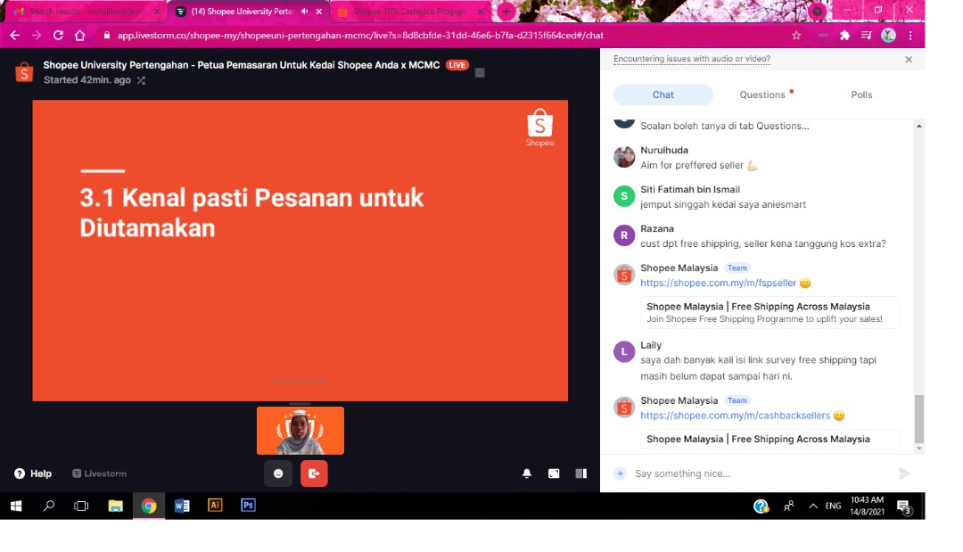
Task: Click the browser address bar URL
Action: click(x=360, y=36)
